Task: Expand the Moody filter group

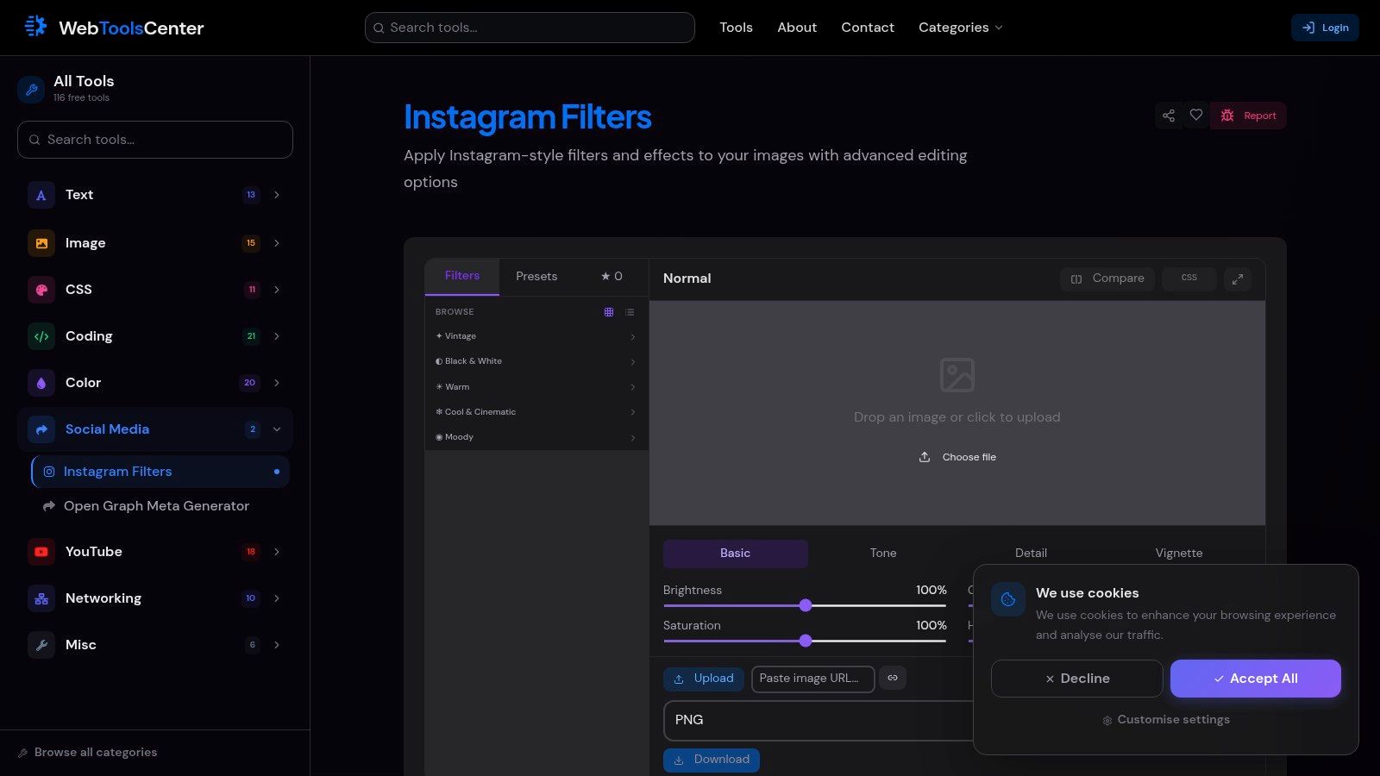Action: pos(536,437)
